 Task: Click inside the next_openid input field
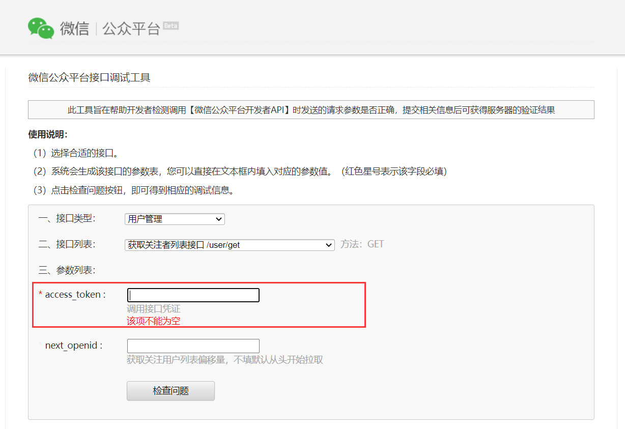coord(192,346)
